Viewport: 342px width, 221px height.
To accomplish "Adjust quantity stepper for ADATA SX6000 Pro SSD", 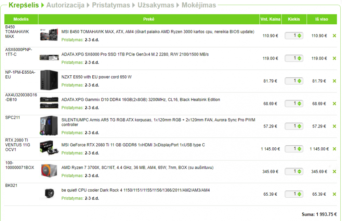I will pos(299,58).
